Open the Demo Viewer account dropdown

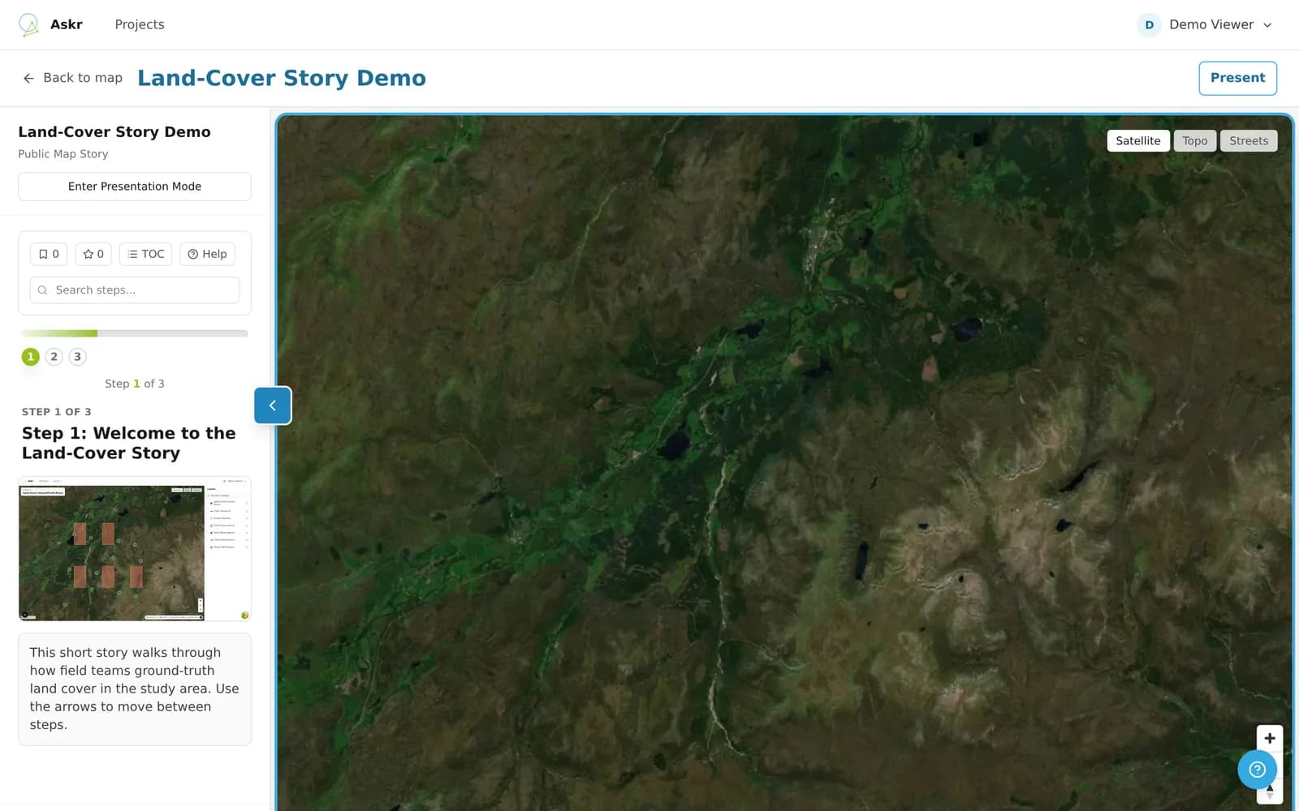[1205, 24]
